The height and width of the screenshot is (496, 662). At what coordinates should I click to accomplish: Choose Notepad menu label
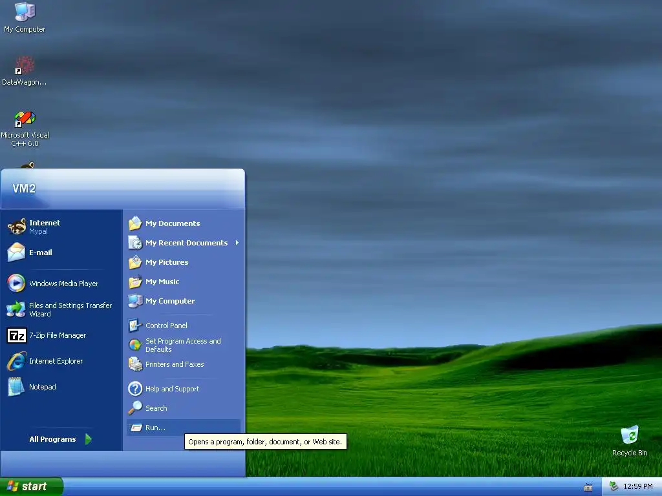42,387
